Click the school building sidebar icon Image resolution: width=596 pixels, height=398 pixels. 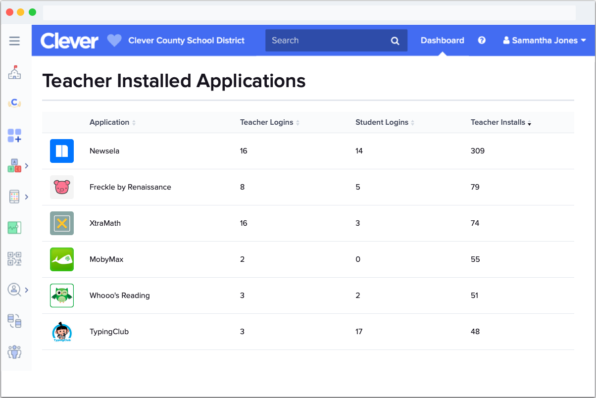14,72
